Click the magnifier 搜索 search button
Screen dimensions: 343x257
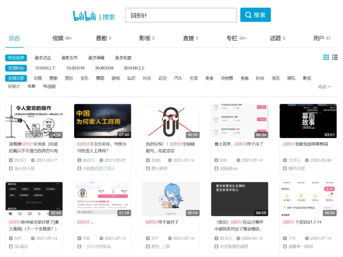[x=255, y=15]
